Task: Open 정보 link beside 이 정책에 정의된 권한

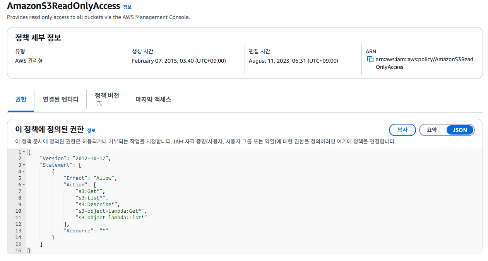Action: (x=91, y=130)
